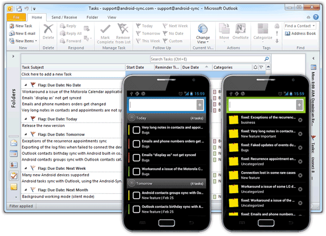Open the Move actions dropdown

tap(224, 33)
